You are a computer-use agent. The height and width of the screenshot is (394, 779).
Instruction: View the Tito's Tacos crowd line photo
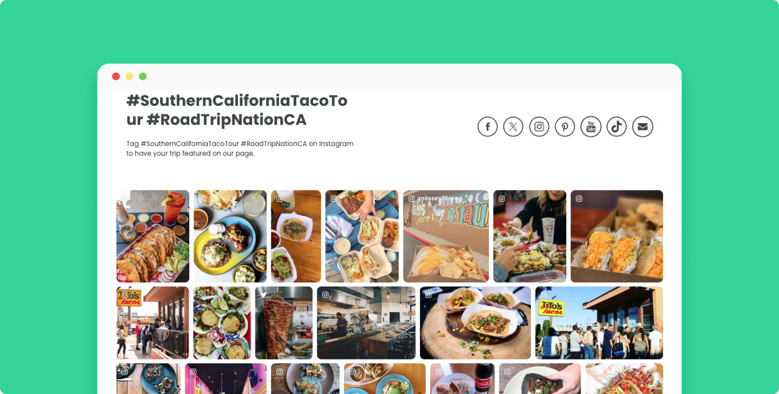(x=599, y=323)
